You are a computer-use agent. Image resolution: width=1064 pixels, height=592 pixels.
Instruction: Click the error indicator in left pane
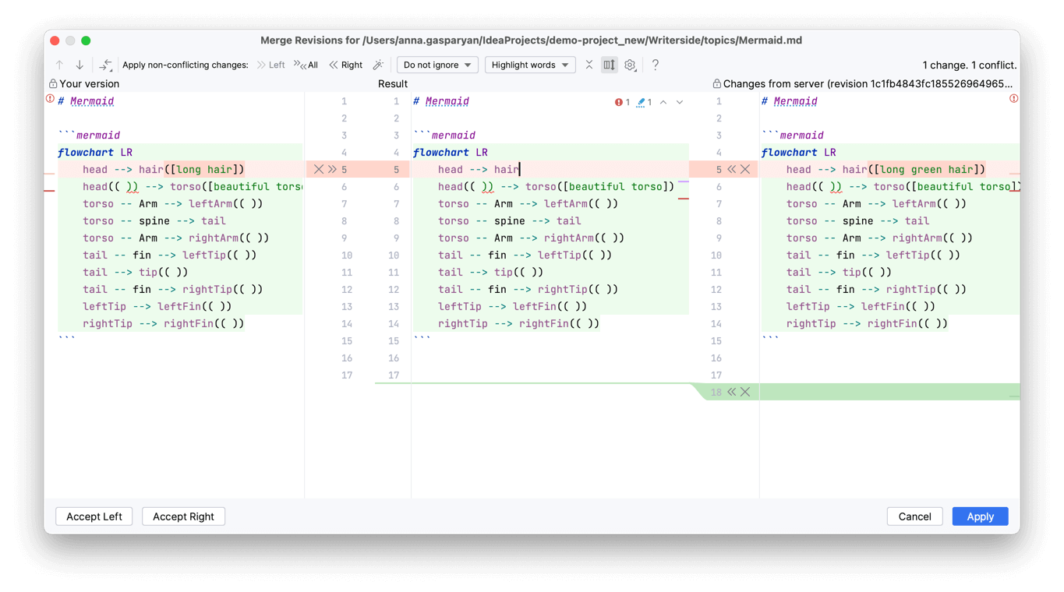tap(50, 99)
